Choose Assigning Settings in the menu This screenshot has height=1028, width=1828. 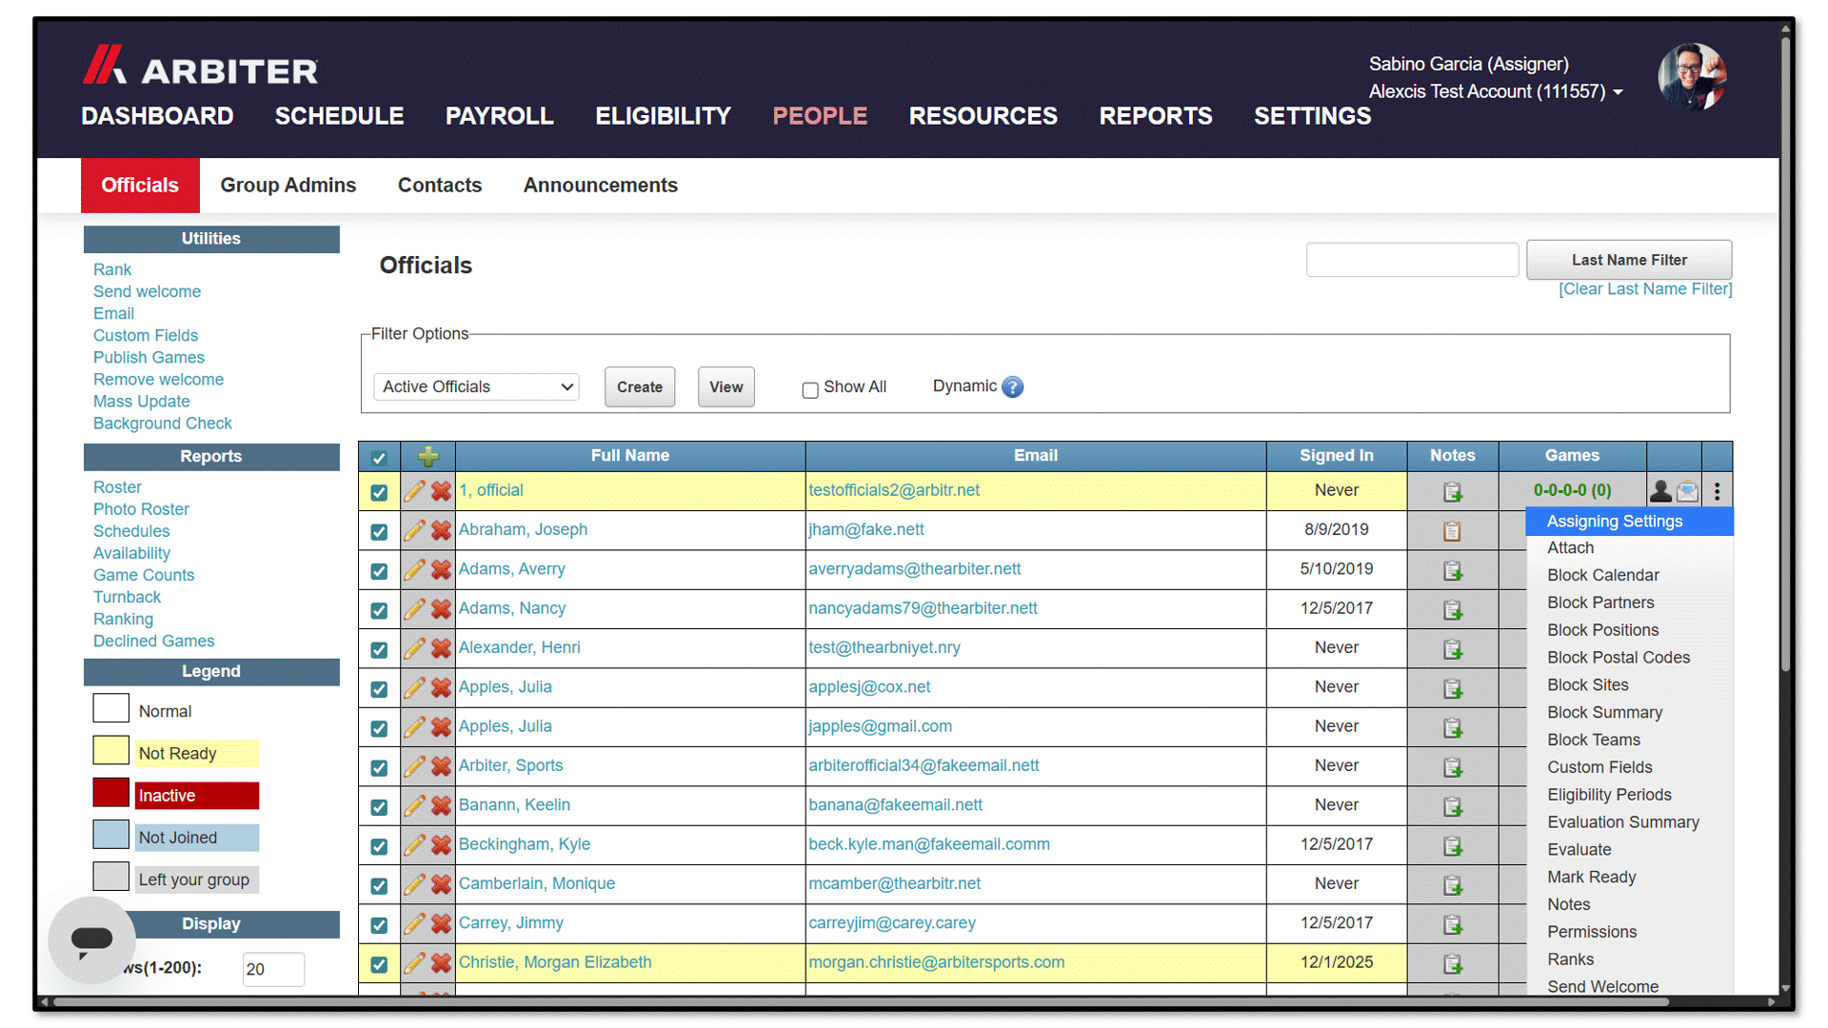tap(1614, 521)
